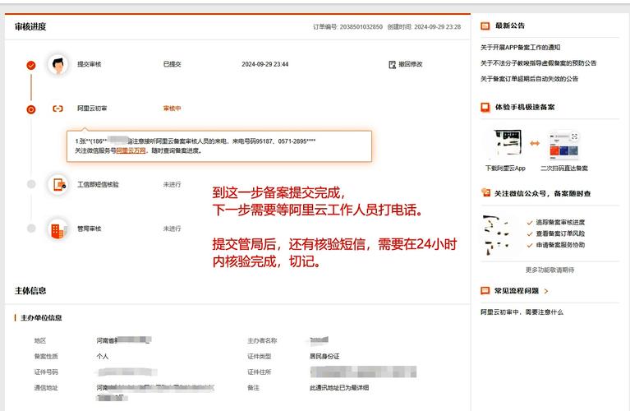
Task: Click the 体验手机极速备案 phone icon
Action: [x=485, y=108]
